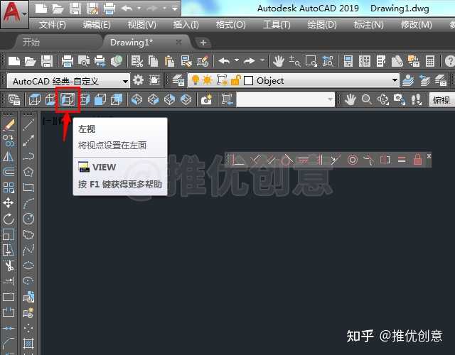Open the Layer Properties Manager icon
The width and height of the screenshot is (455, 355).
(x=178, y=80)
